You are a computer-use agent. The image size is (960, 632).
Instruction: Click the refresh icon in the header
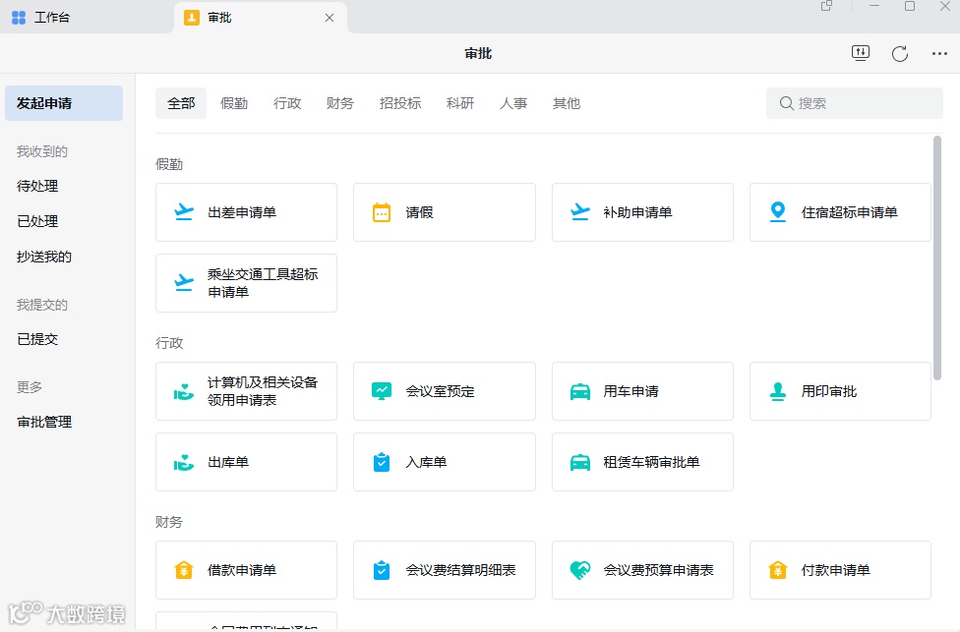(x=899, y=54)
